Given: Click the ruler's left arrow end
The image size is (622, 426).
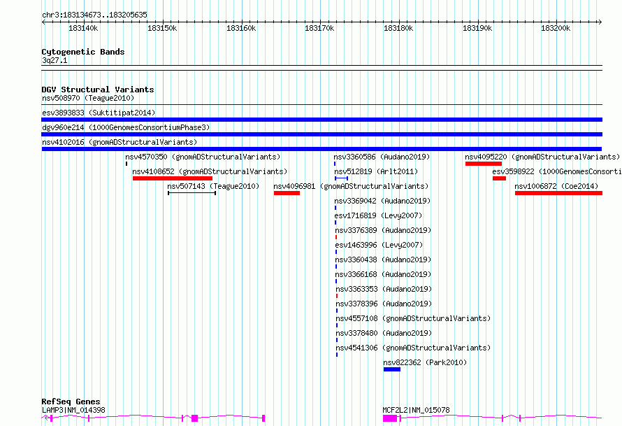Looking at the screenshot, I should (43, 22).
